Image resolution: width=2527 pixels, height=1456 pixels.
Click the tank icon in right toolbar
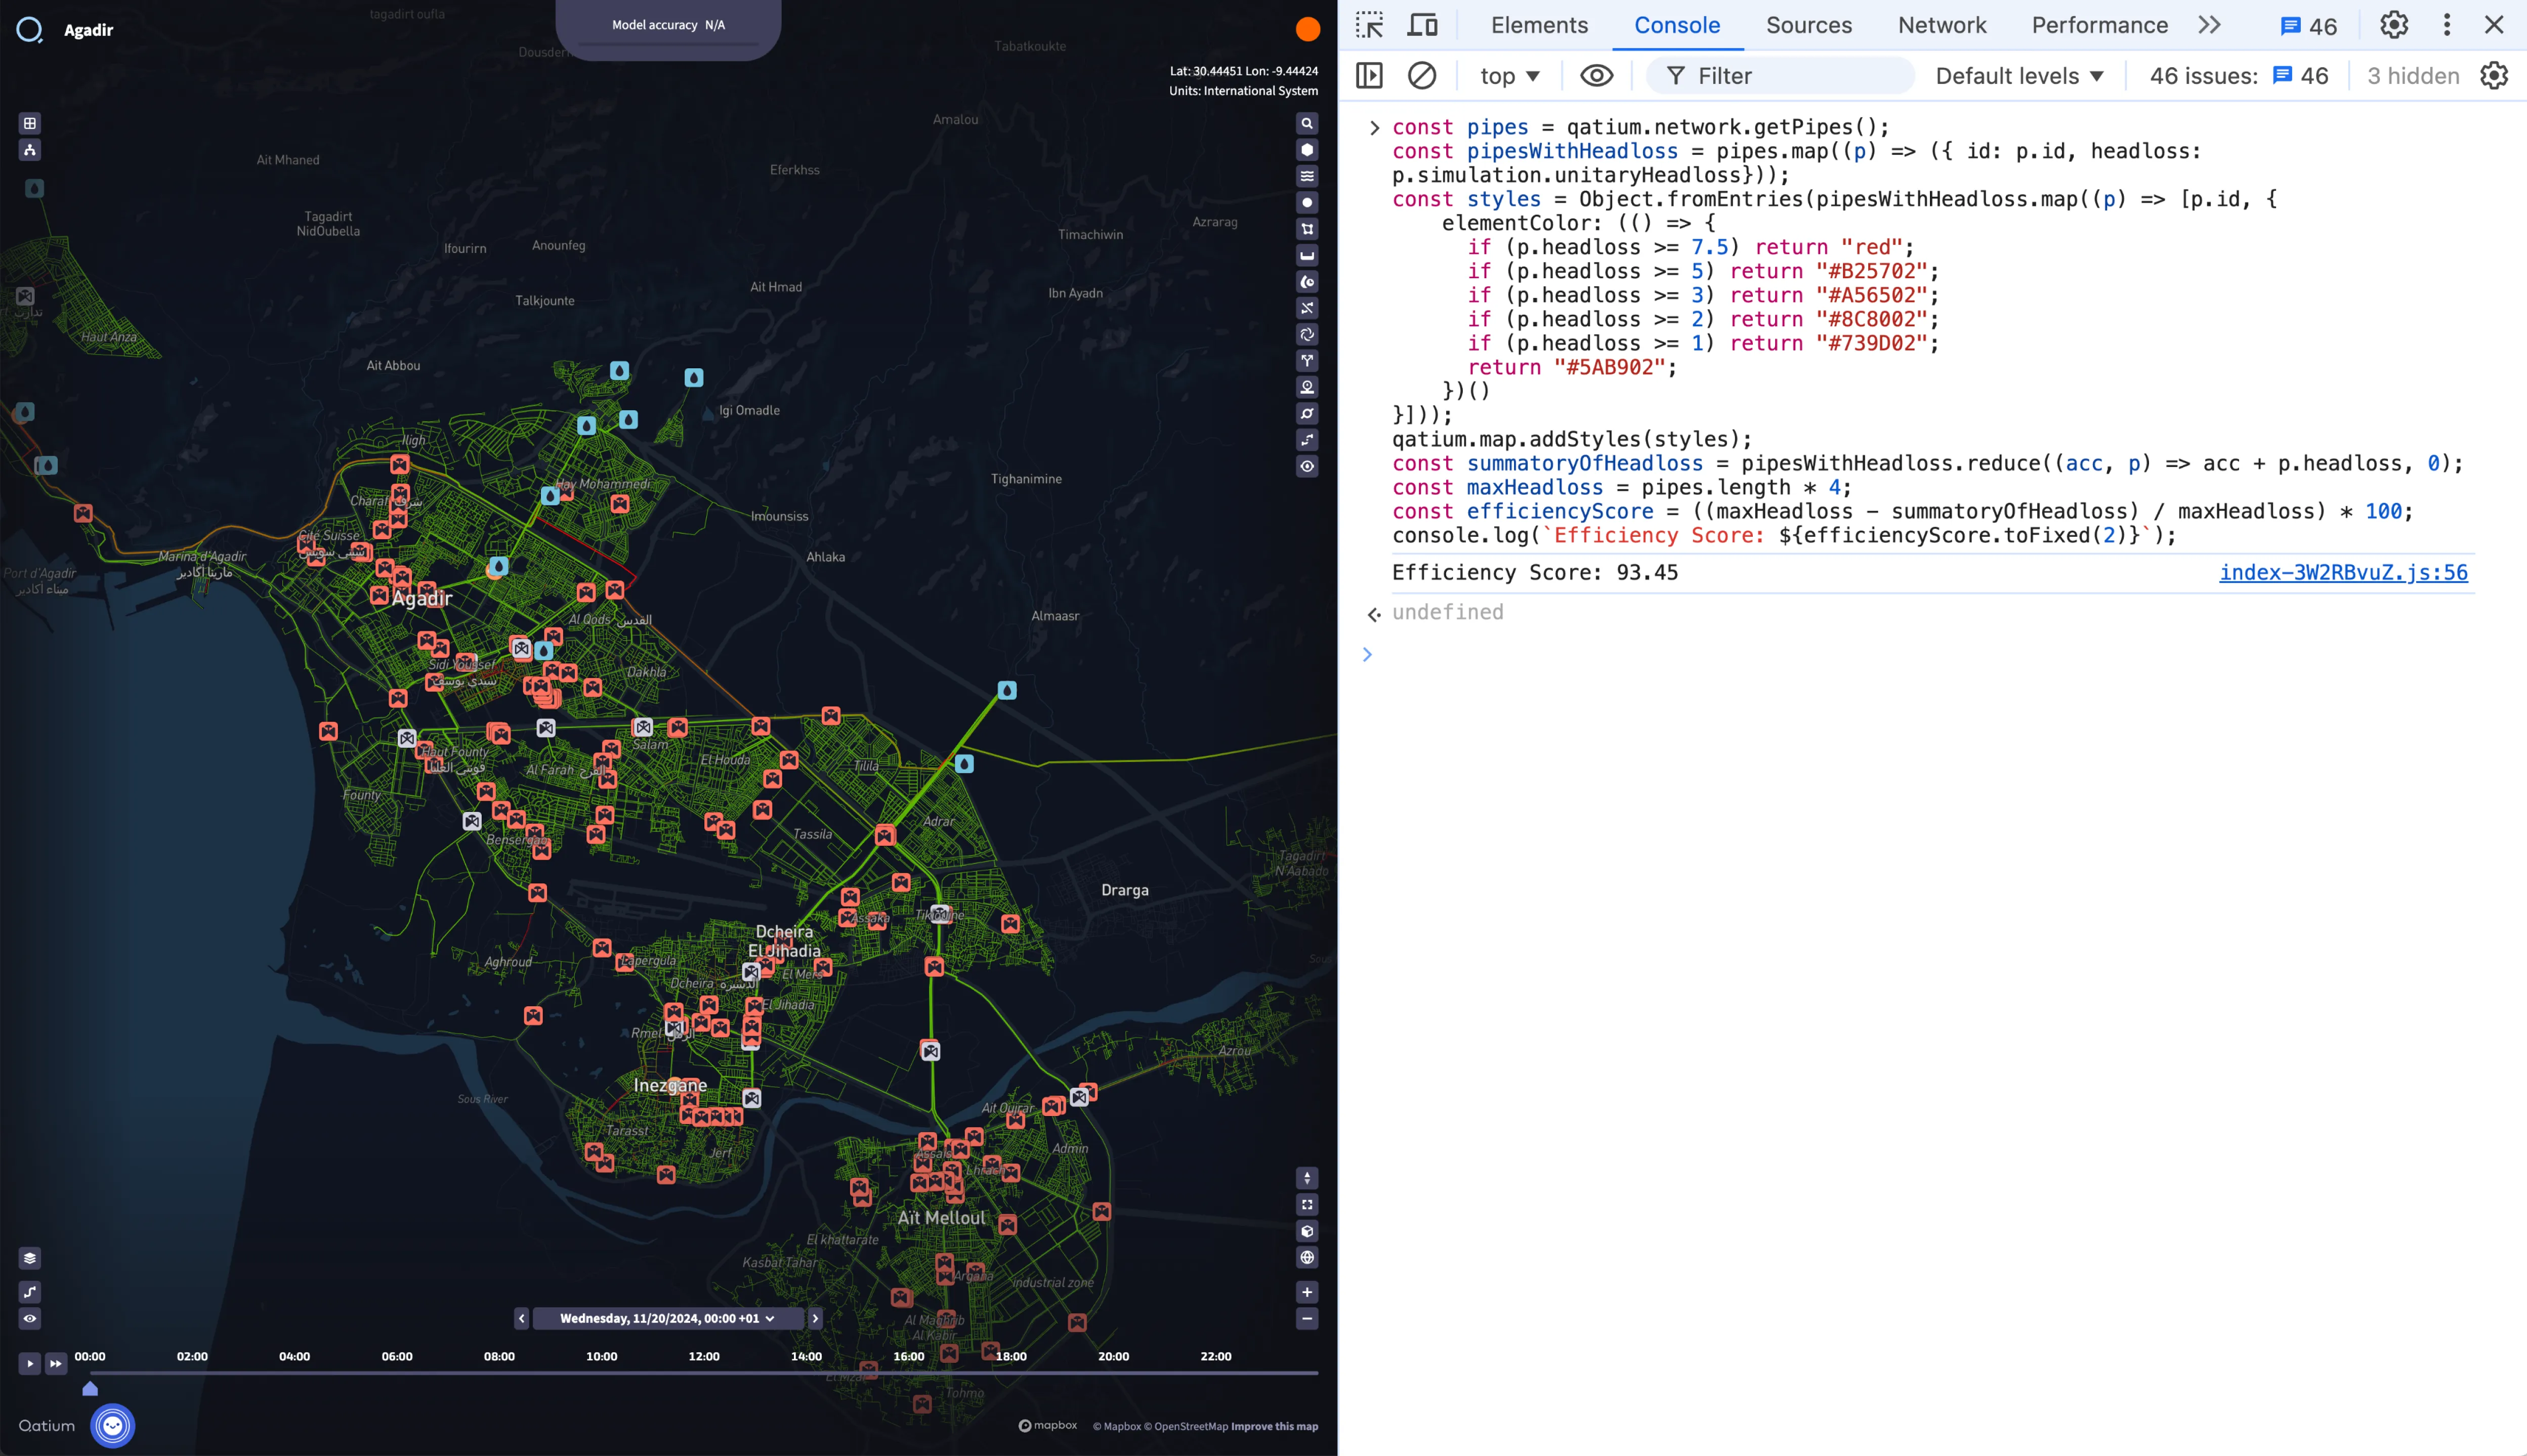[1307, 256]
